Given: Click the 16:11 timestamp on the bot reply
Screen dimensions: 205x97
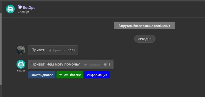Looking at the screenshot, I should click(107, 64).
